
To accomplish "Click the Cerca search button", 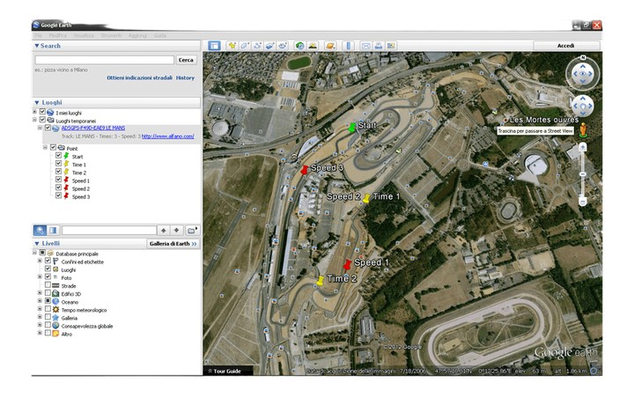I will [x=186, y=60].
